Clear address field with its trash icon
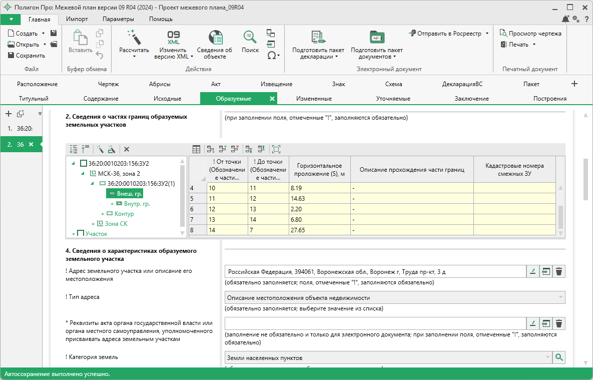593x380 pixels. 559,272
